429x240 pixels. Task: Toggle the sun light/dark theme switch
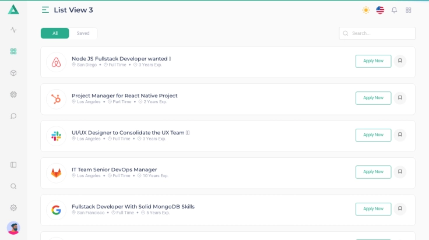pyautogui.click(x=366, y=10)
